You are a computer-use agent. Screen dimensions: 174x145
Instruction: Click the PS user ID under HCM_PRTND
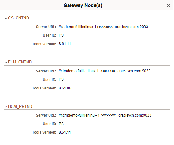point(61,124)
